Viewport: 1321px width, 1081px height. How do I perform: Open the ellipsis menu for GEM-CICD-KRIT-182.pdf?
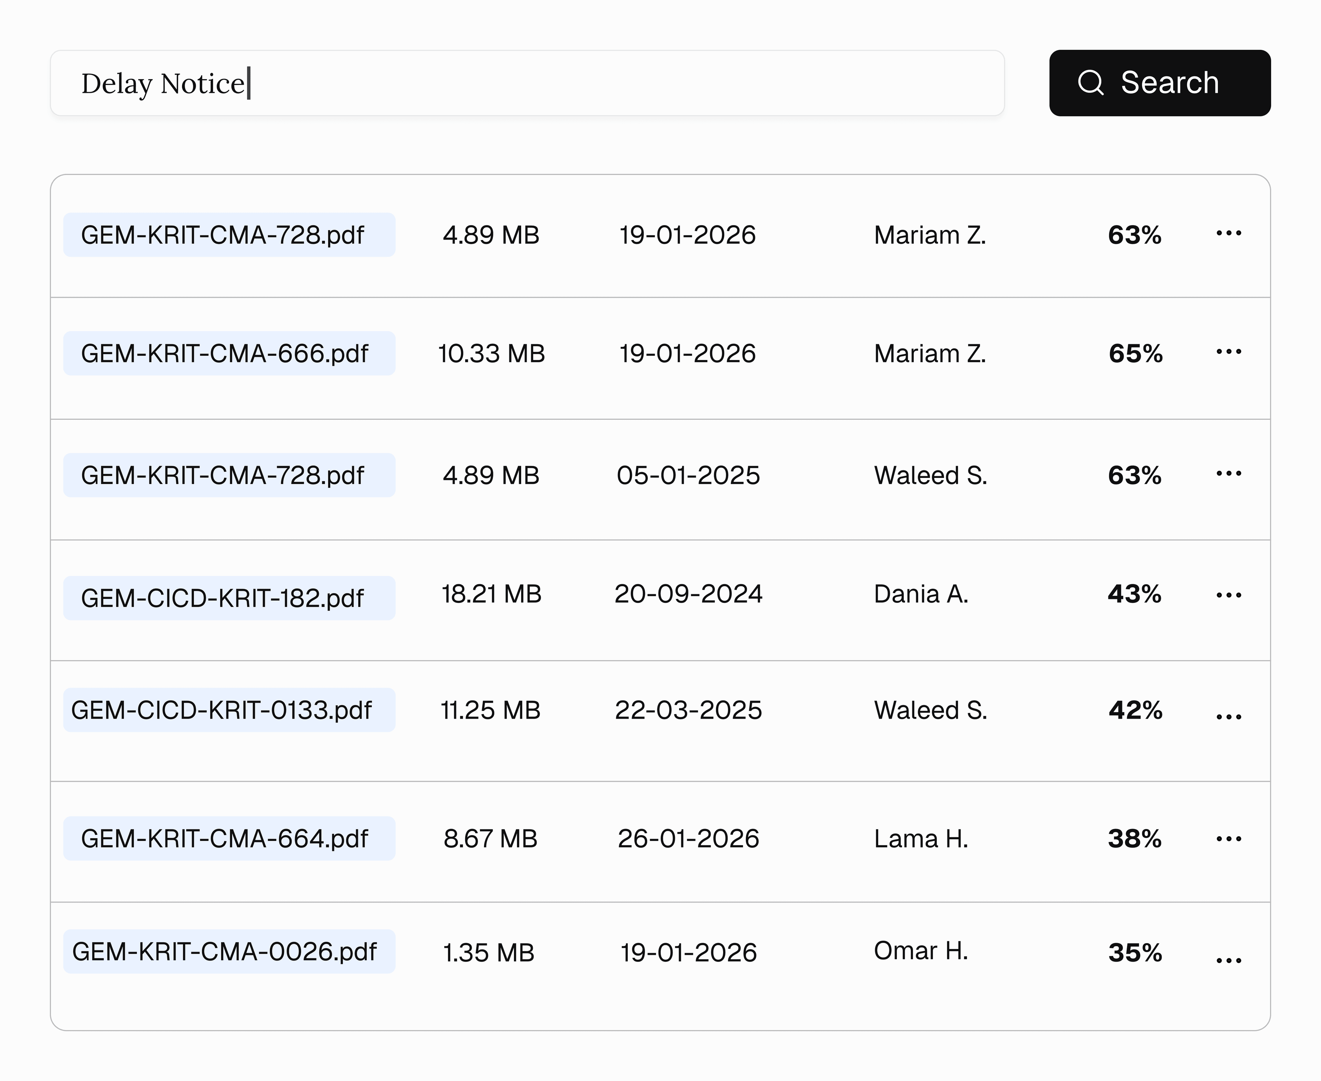(1229, 593)
